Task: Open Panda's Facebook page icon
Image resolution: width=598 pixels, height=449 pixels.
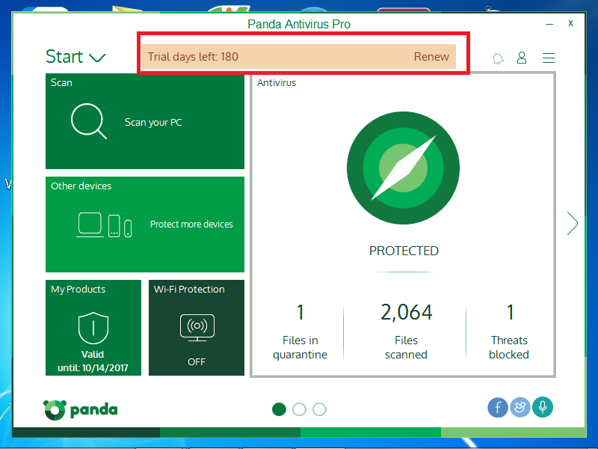Action: tap(497, 407)
